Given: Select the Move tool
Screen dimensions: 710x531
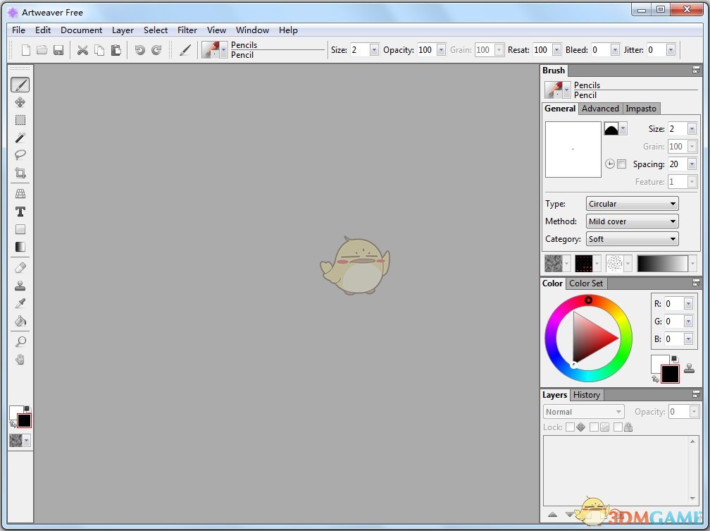Looking at the screenshot, I should [20, 102].
